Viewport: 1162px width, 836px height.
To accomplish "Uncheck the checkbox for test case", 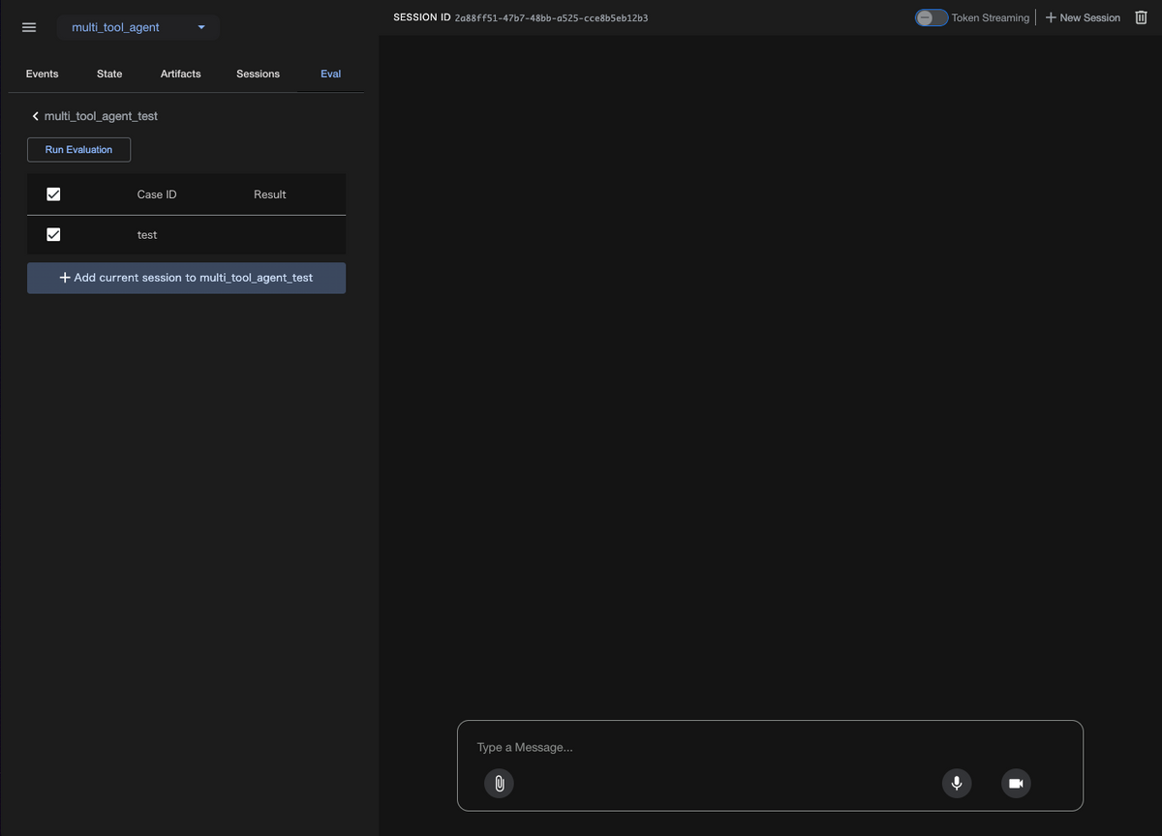I will (53, 235).
